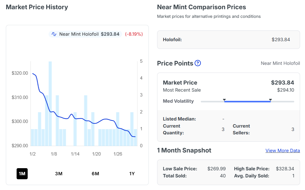Click the Holofoil comparison price row
Image resolution: width=305 pixels, height=190 pixels.
228,40
